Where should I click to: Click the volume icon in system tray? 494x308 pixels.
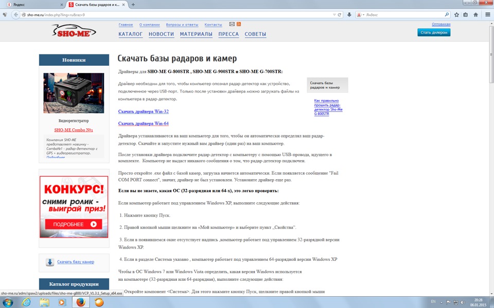tap(463, 302)
